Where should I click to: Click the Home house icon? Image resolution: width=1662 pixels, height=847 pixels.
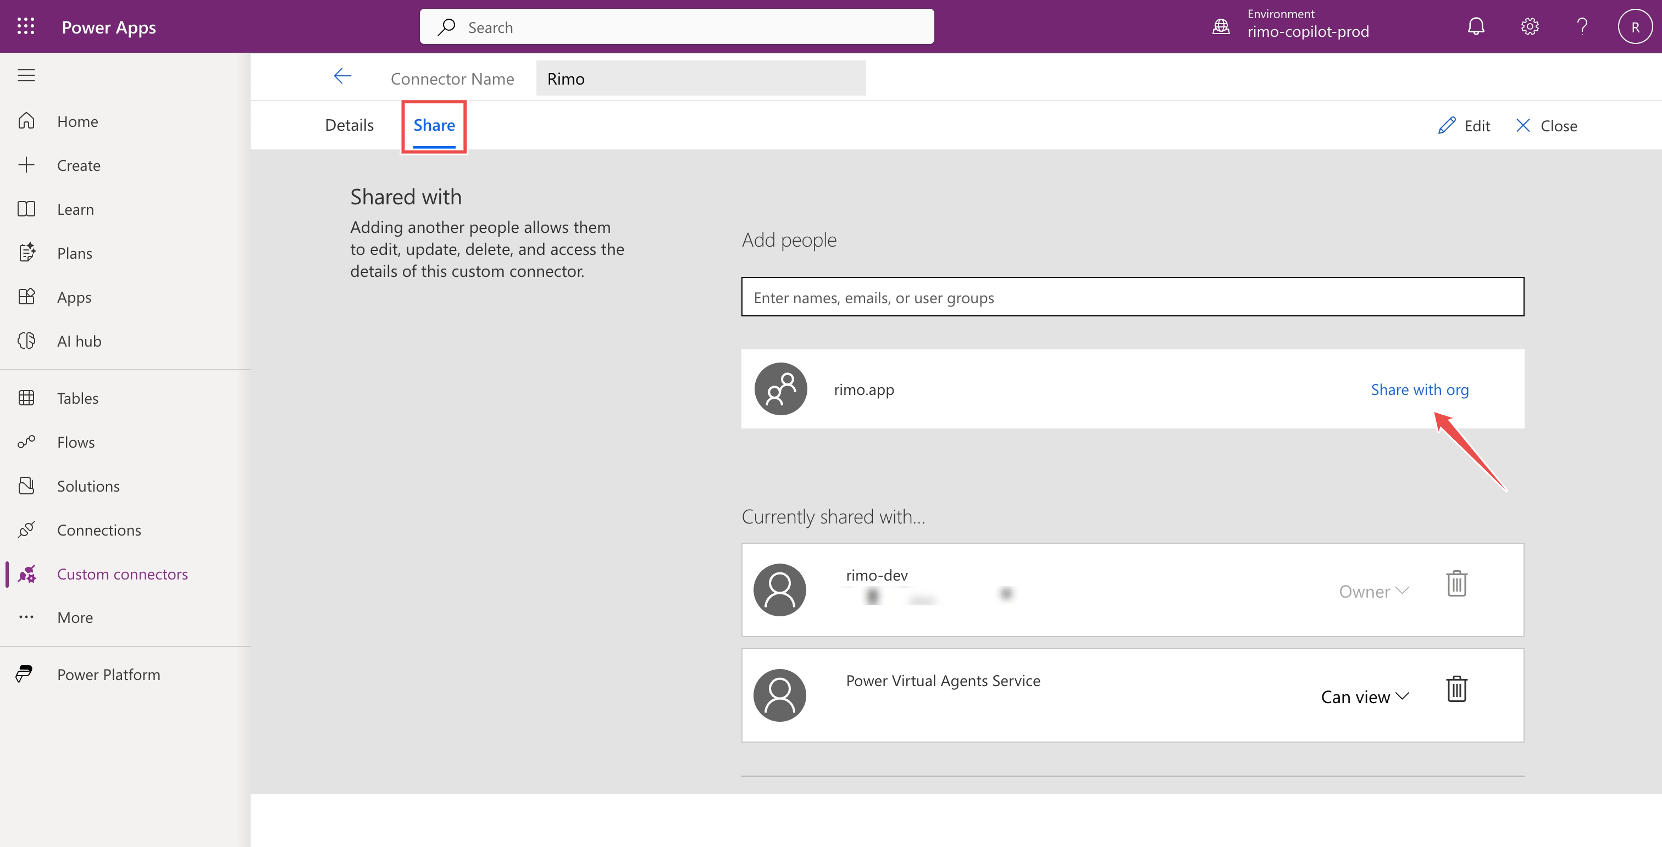click(x=26, y=120)
